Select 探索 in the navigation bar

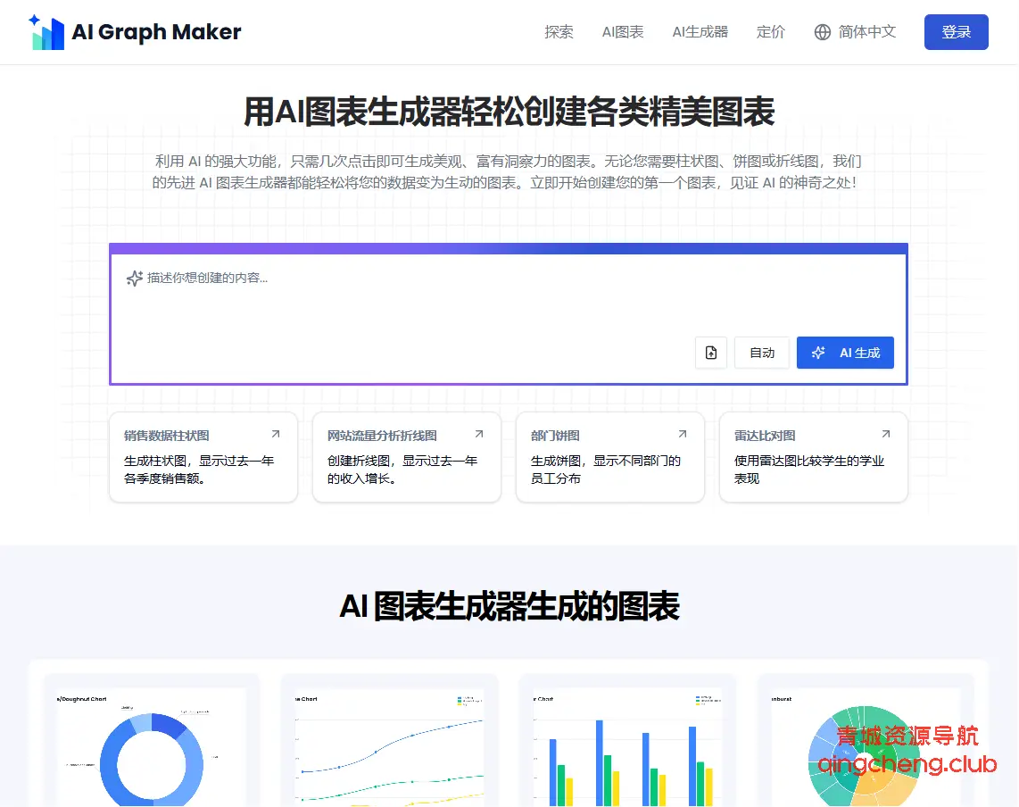(x=559, y=32)
